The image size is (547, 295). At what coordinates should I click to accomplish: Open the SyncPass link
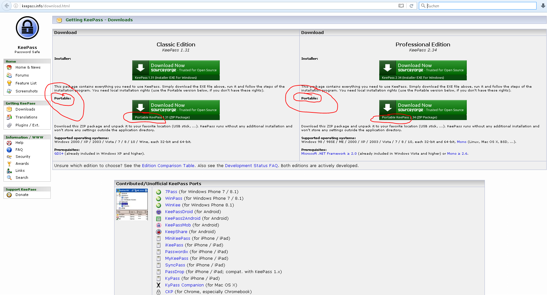[175, 265]
